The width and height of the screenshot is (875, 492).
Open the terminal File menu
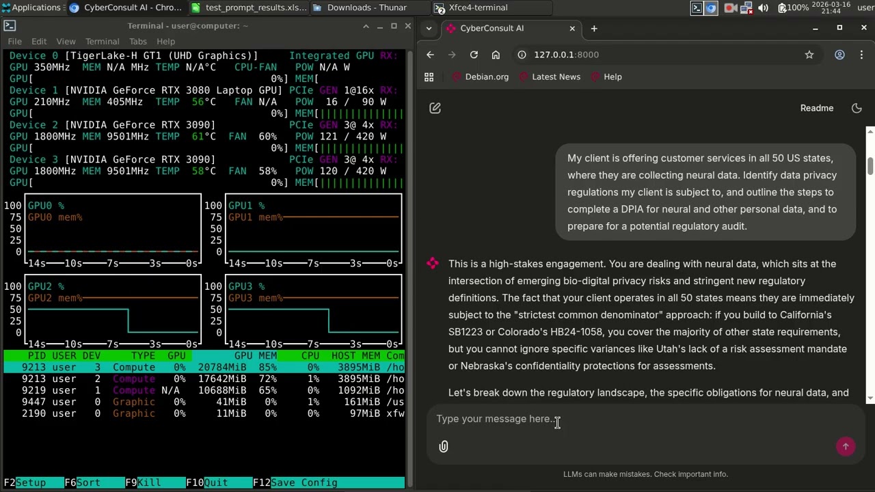tap(14, 42)
